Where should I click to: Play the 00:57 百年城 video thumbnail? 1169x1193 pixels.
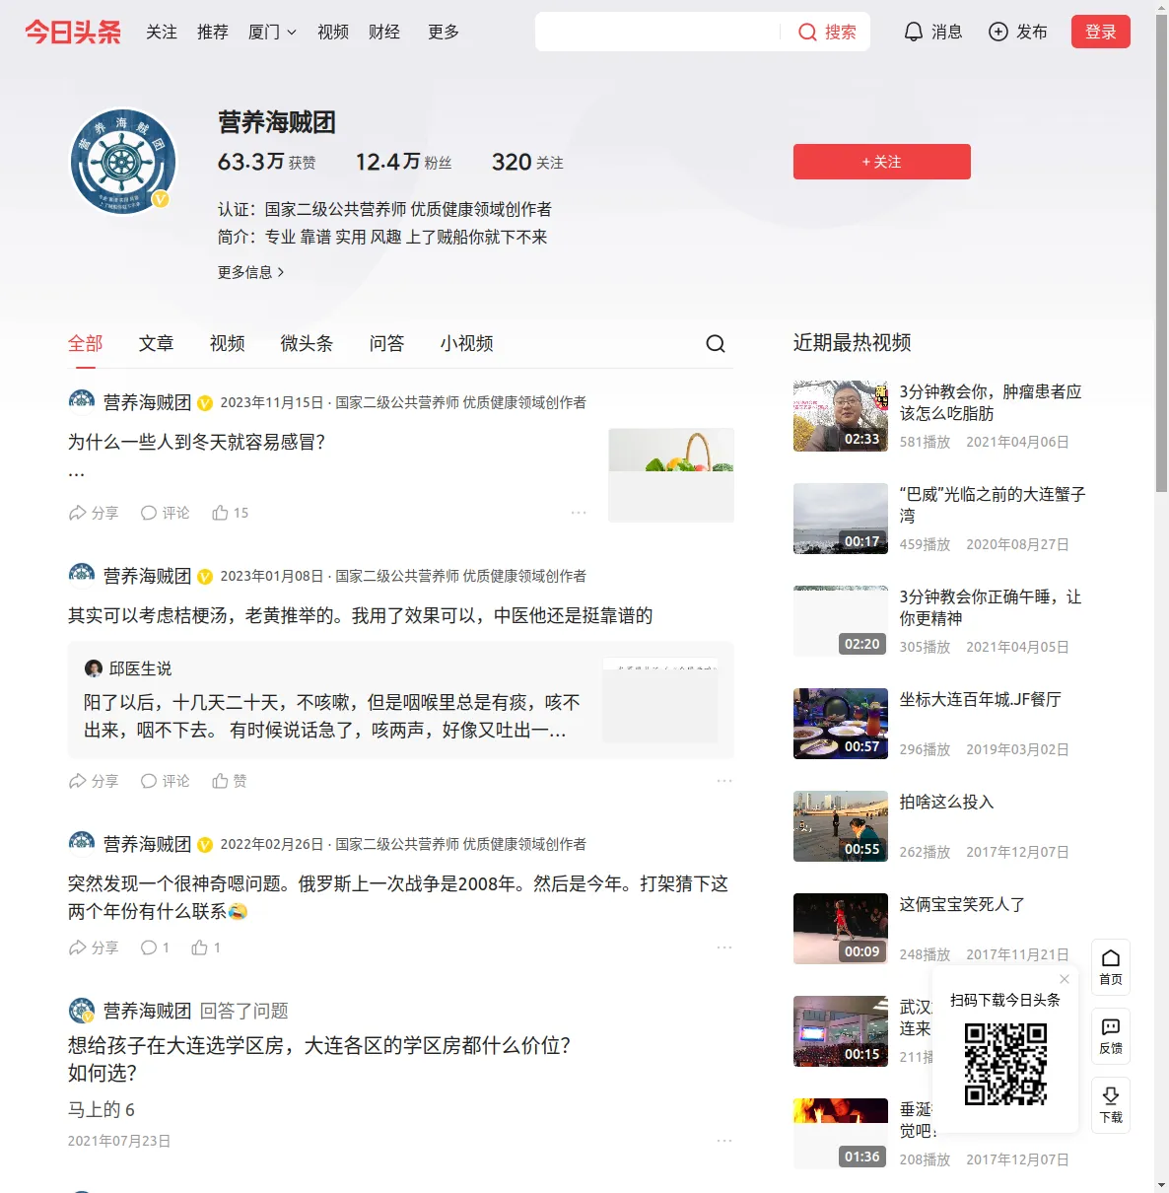pyautogui.click(x=841, y=724)
